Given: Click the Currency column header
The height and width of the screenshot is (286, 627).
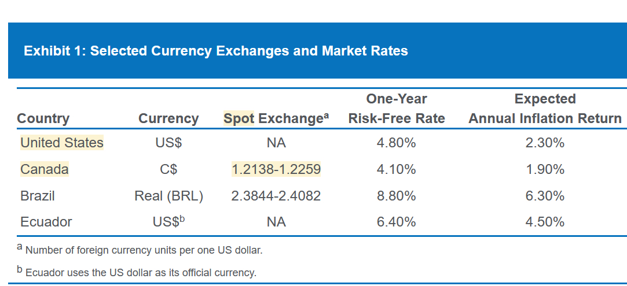Looking at the screenshot, I should (168, 118).
